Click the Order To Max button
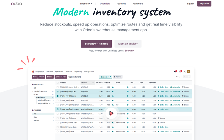The image size is (224, 140). pos(61,77)
